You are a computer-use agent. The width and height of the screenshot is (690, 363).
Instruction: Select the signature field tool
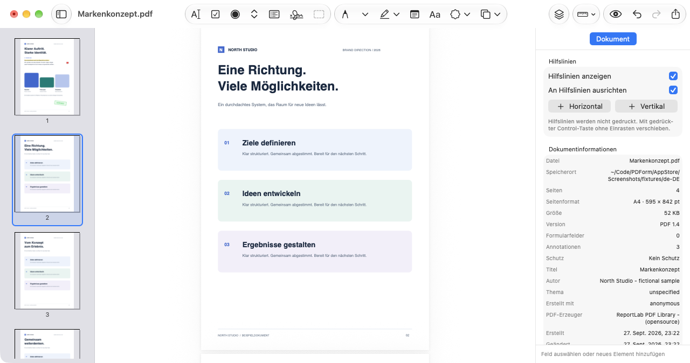[x=296, y=15]
